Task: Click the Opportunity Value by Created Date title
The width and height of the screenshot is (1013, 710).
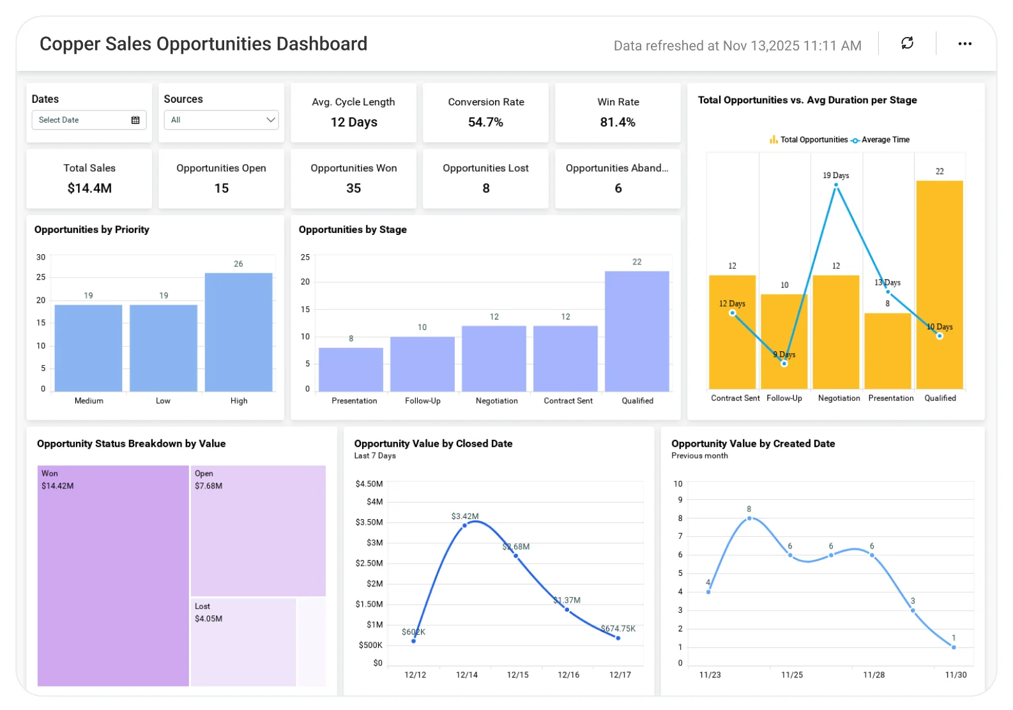Action: 753,444
